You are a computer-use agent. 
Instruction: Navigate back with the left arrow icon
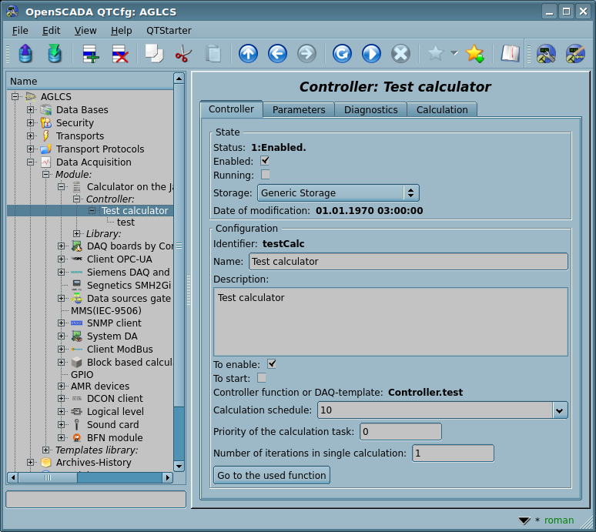coord(277,53)
